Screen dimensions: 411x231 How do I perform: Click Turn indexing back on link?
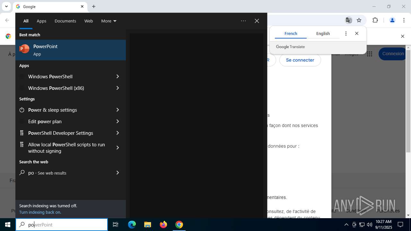[40, 212]
